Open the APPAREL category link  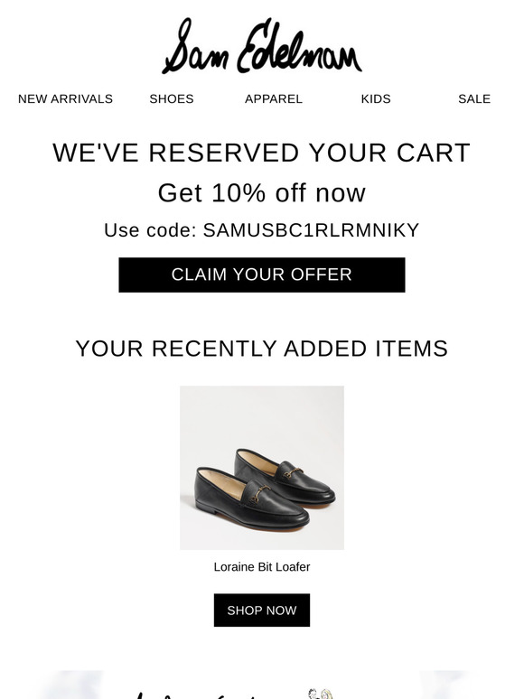pos(274,99)
